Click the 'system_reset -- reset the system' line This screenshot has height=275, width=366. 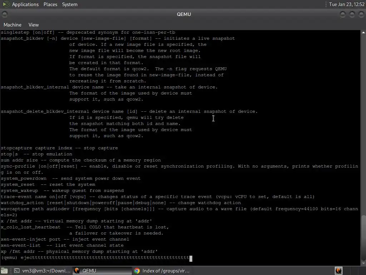point(48,184)
